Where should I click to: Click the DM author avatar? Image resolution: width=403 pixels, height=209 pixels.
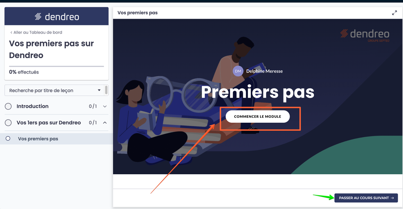click(238, 71)
